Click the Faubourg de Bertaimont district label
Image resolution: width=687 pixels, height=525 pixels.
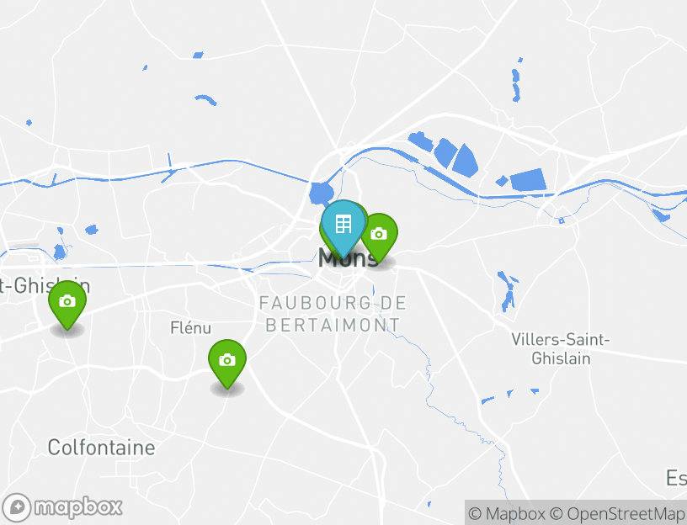(333, 314)
